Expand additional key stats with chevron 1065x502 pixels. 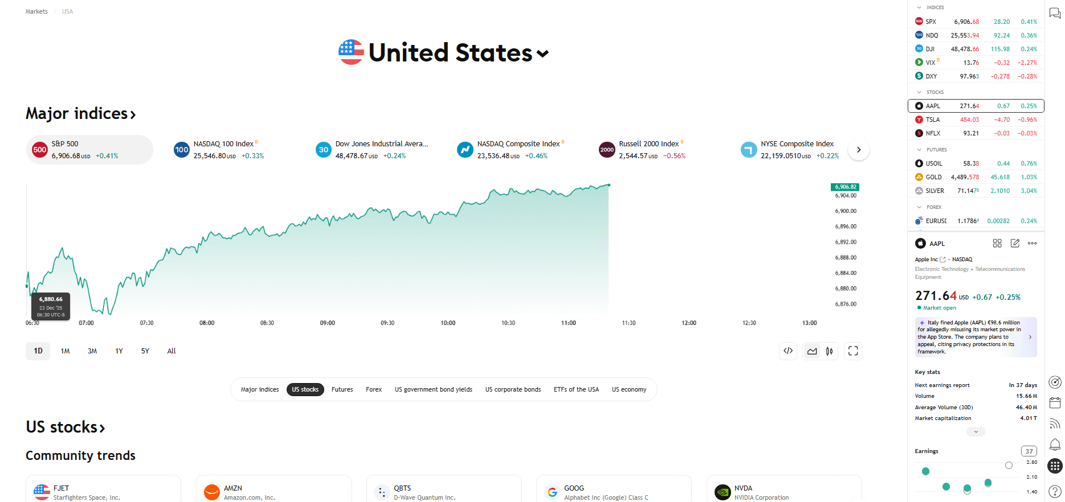(976, 431)
